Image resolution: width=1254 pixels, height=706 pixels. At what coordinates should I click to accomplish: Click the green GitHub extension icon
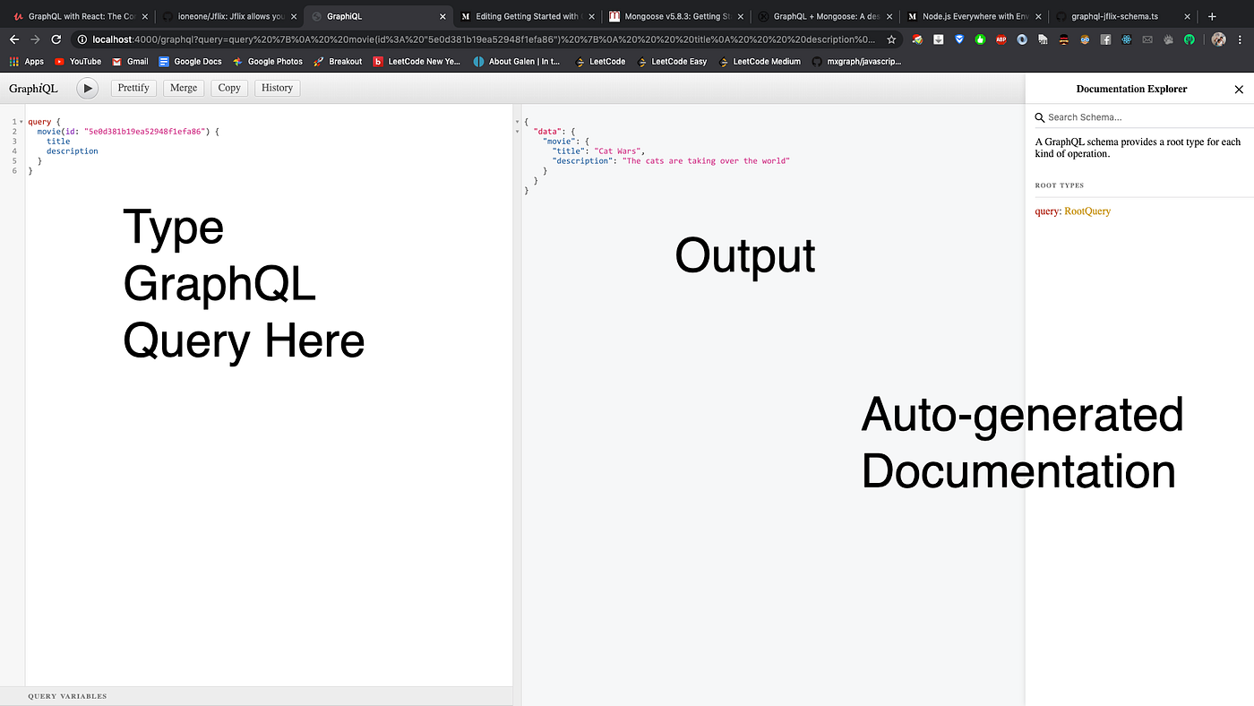(1190, 39)
